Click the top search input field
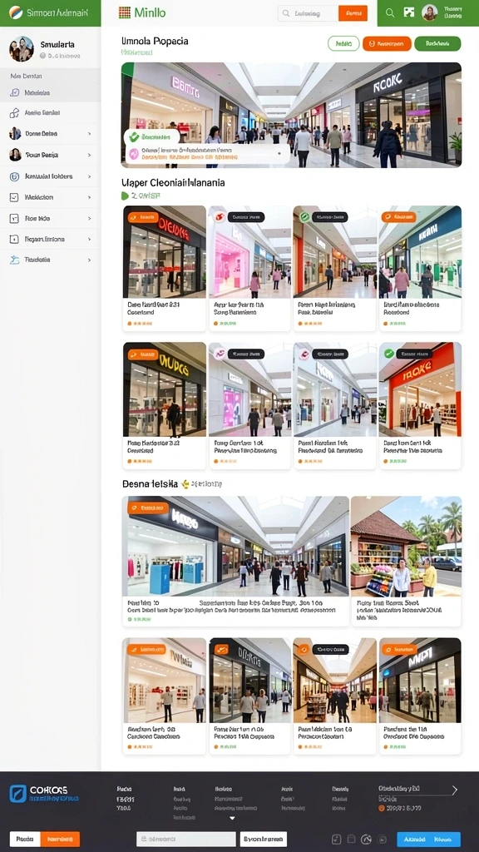Screen dimensions: 479x852 click(308, 13)
